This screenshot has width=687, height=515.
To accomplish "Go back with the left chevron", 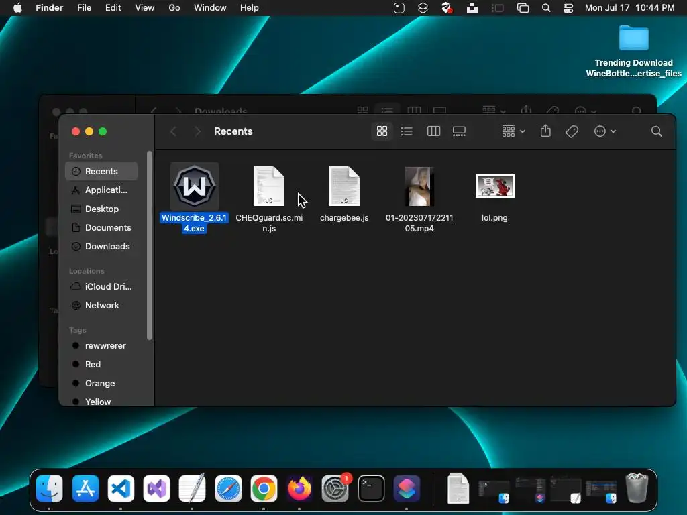I will tap(174, 131).
